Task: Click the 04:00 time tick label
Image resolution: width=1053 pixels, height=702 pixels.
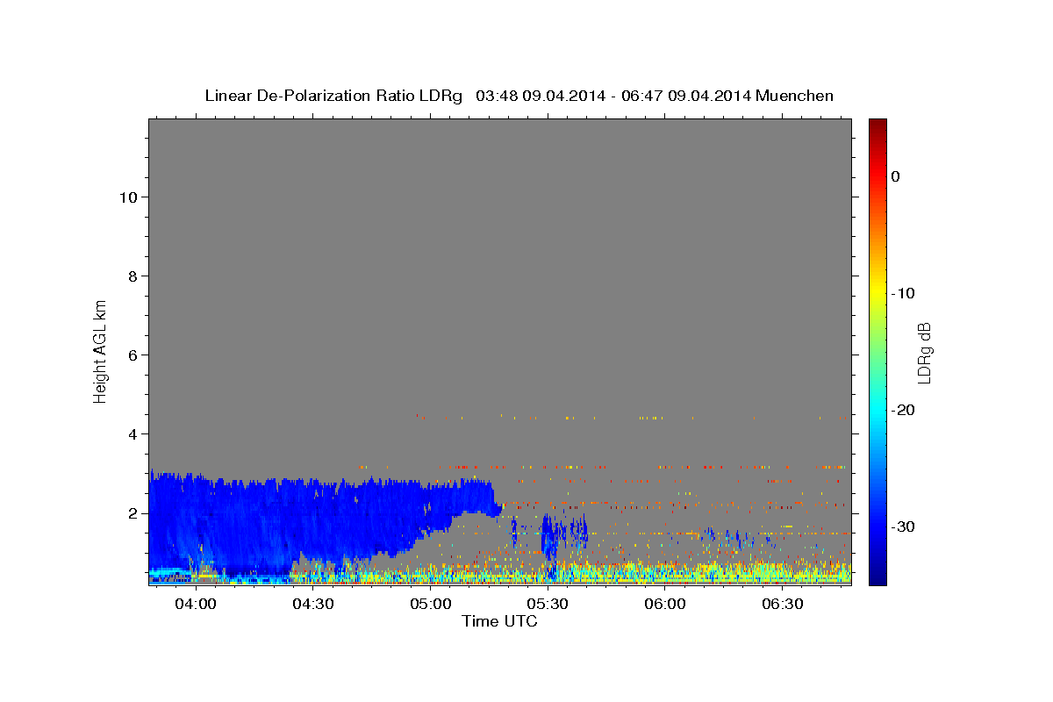Action: click(x=195, y=605)
